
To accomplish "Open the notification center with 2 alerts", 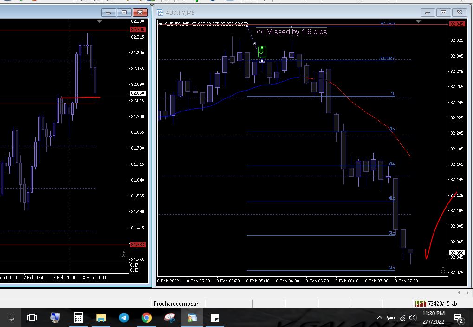I will click(459, 318).
